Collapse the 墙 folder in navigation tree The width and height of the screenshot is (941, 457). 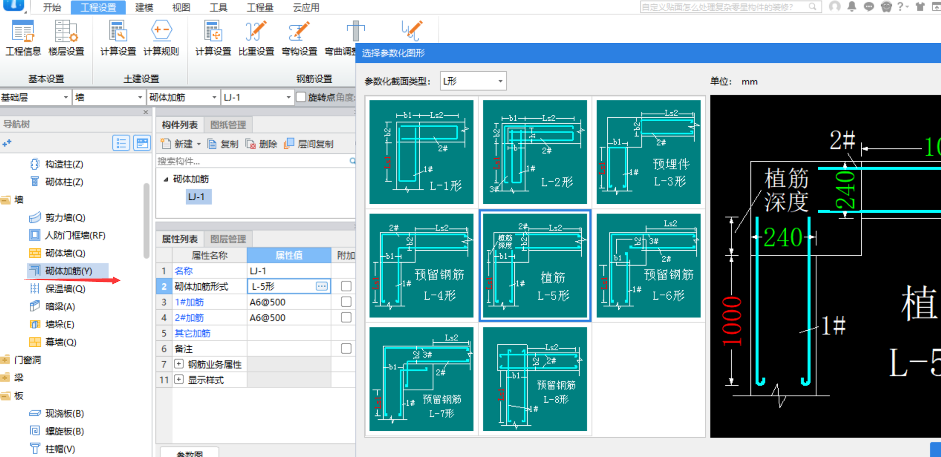click(x=5, y=200)
